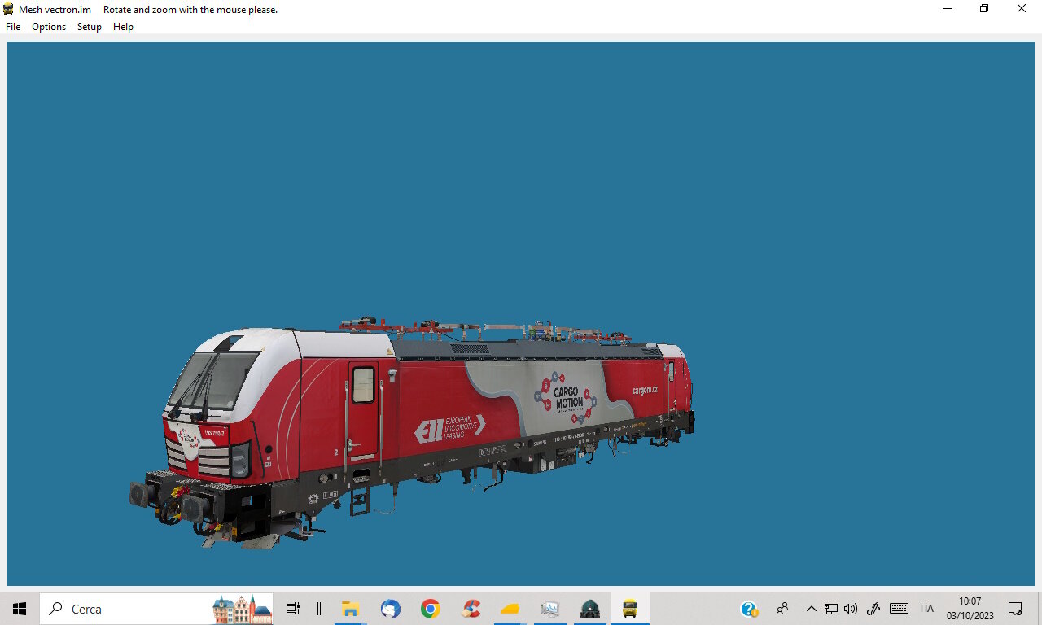1042x625 pixels.
Task: Click the People icon in system tray
Action: [782, 609]
